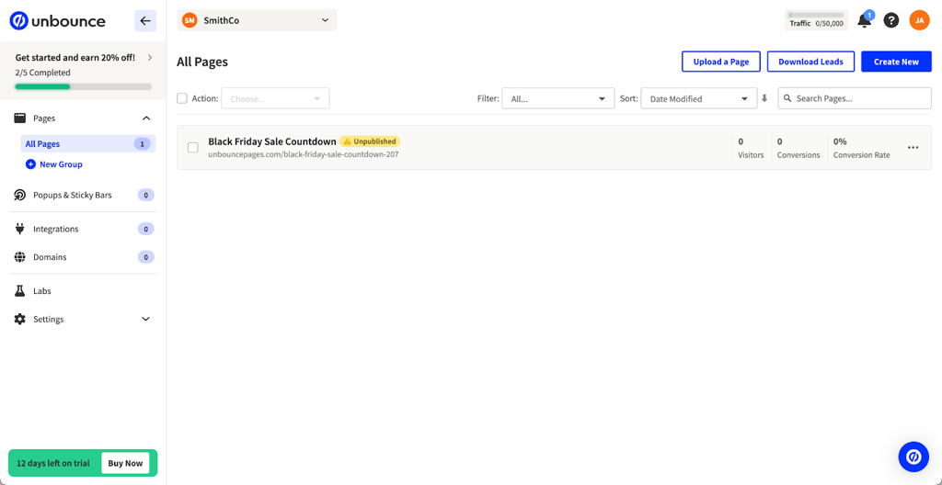The width and height of the screenshot is (942, 485).
Task: Click Download Leads button
Action: 810,62
